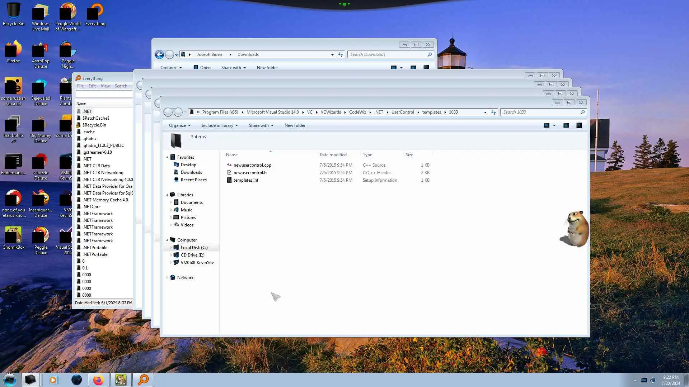Select the templates.inf file

pyautogui.click(x=246, y=180)
